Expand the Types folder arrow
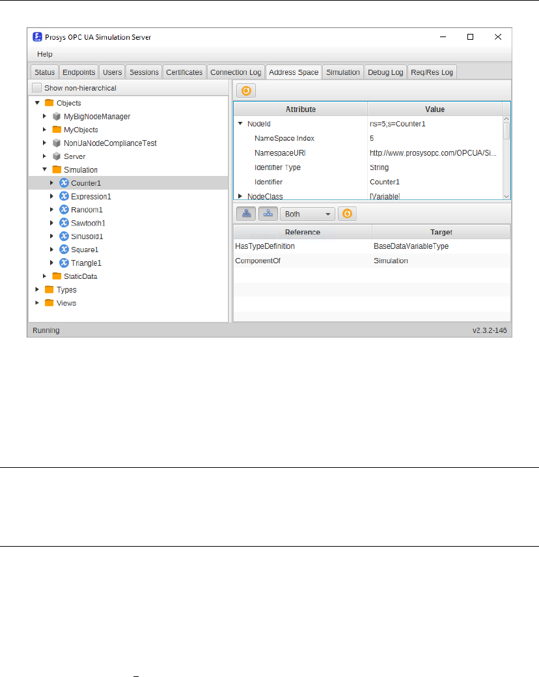 coord(37,290)
